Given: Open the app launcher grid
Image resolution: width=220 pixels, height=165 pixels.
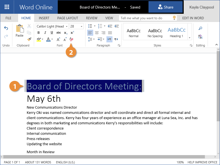Looking at the screenshot, I should 7,7.
